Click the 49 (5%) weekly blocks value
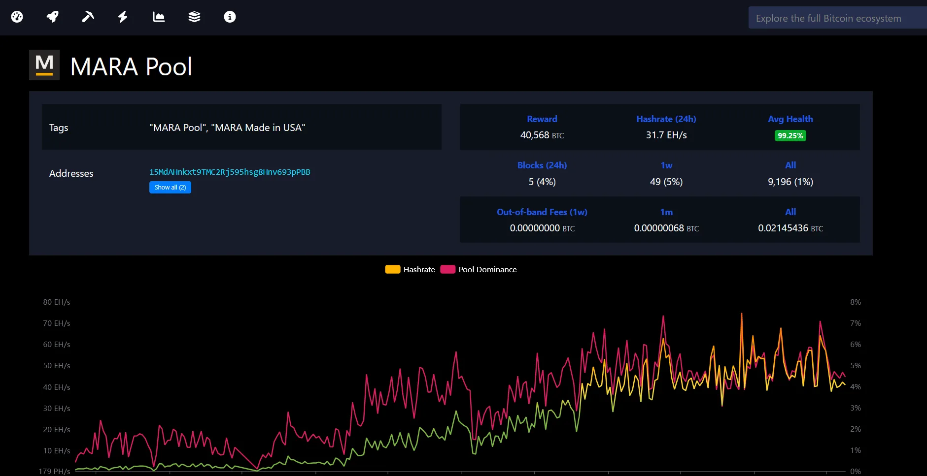Image resolution: width=927 pixels, height=476 pixels. click(x=666, y=182)
